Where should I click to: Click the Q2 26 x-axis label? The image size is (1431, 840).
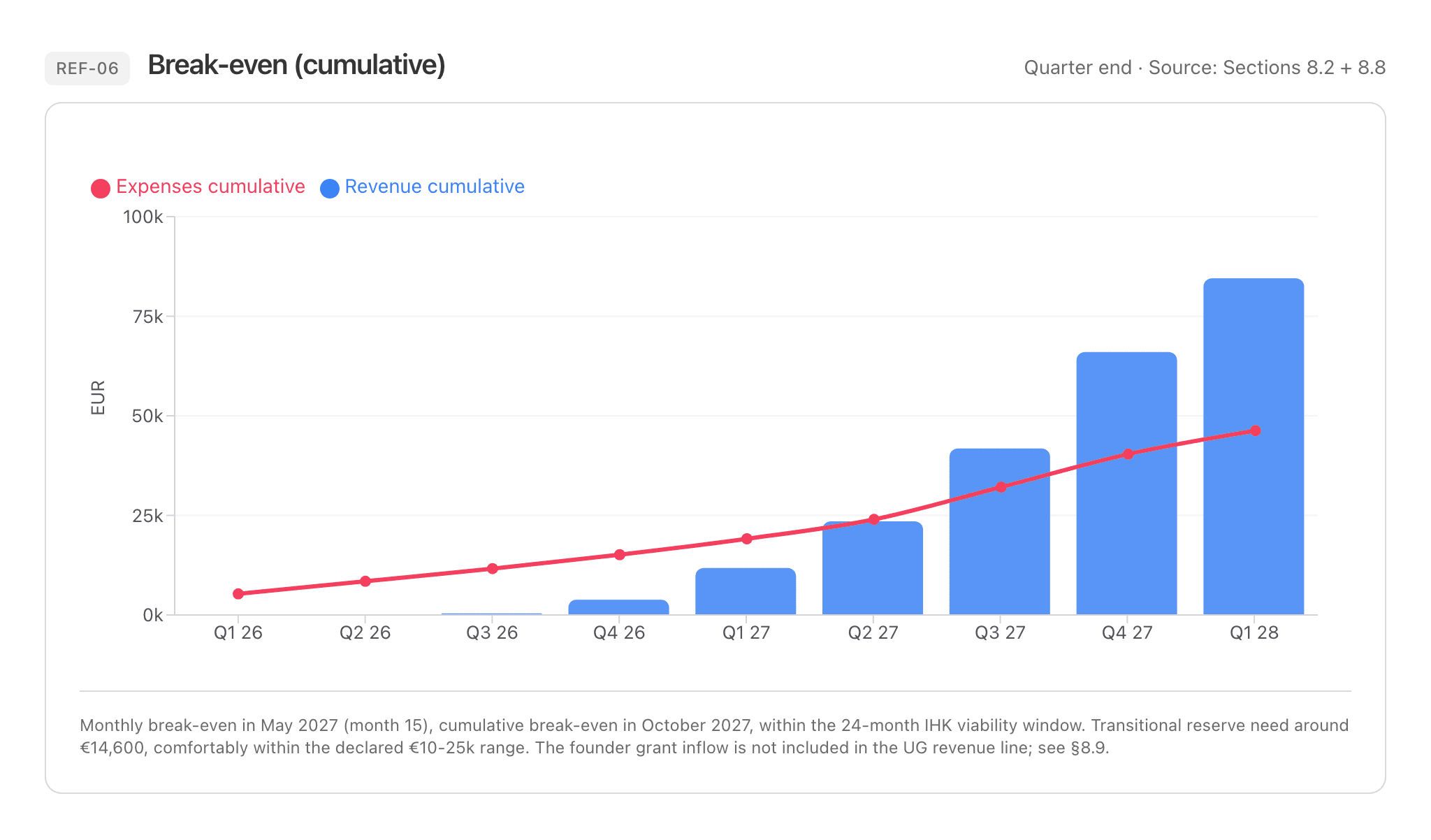point(365,633)
